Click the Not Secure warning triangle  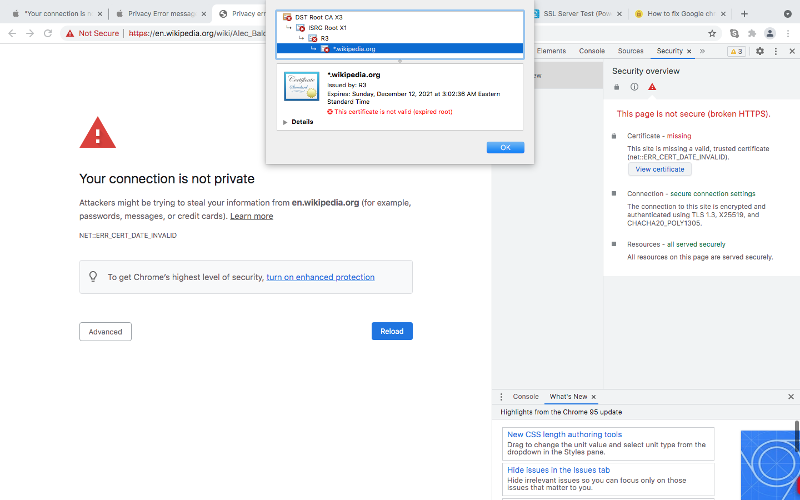(70, 33)
